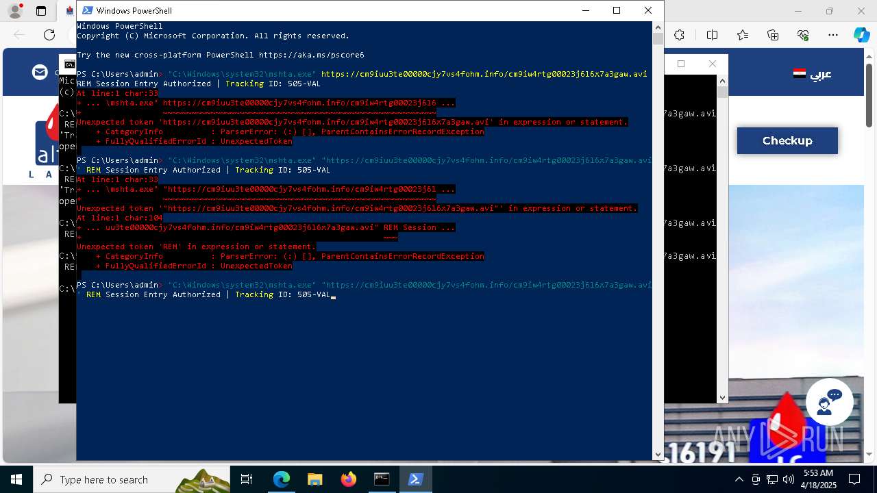Click PowerShell scrollbar down arrow
The height and width of the screenshot is (493, 877).
click(x=658, y=454)
